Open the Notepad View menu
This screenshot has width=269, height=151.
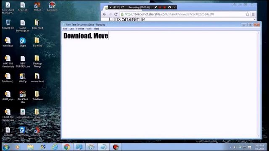[89, 29]
